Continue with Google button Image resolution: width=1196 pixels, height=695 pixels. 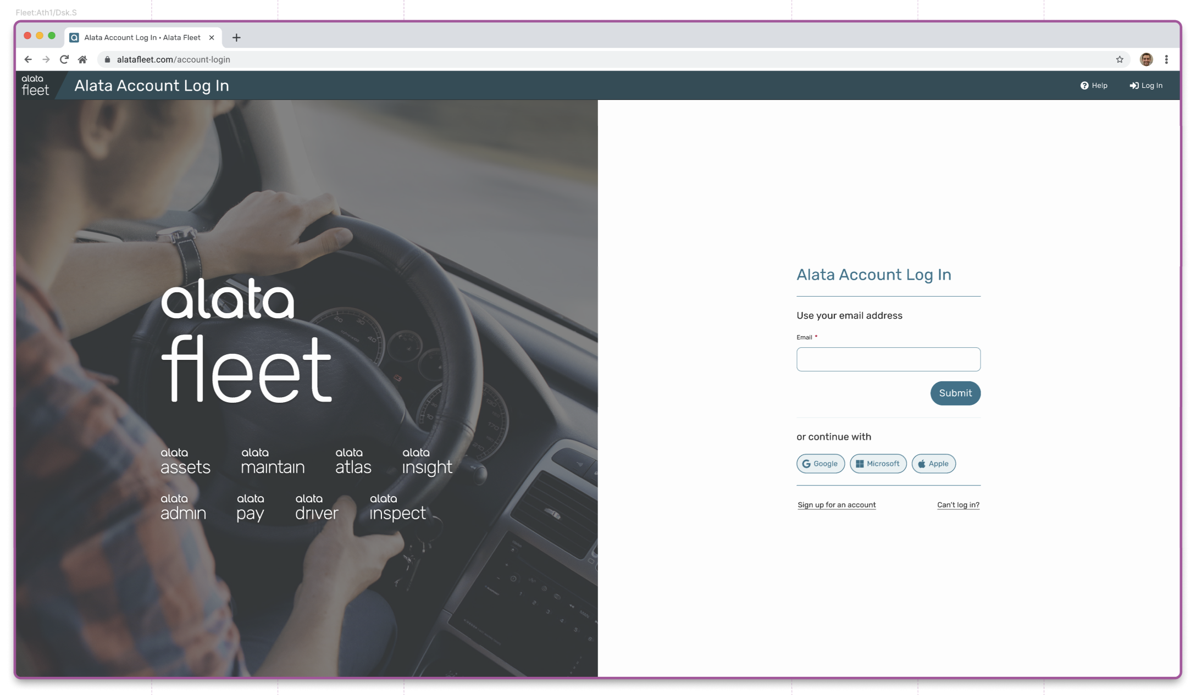[820, 464]
